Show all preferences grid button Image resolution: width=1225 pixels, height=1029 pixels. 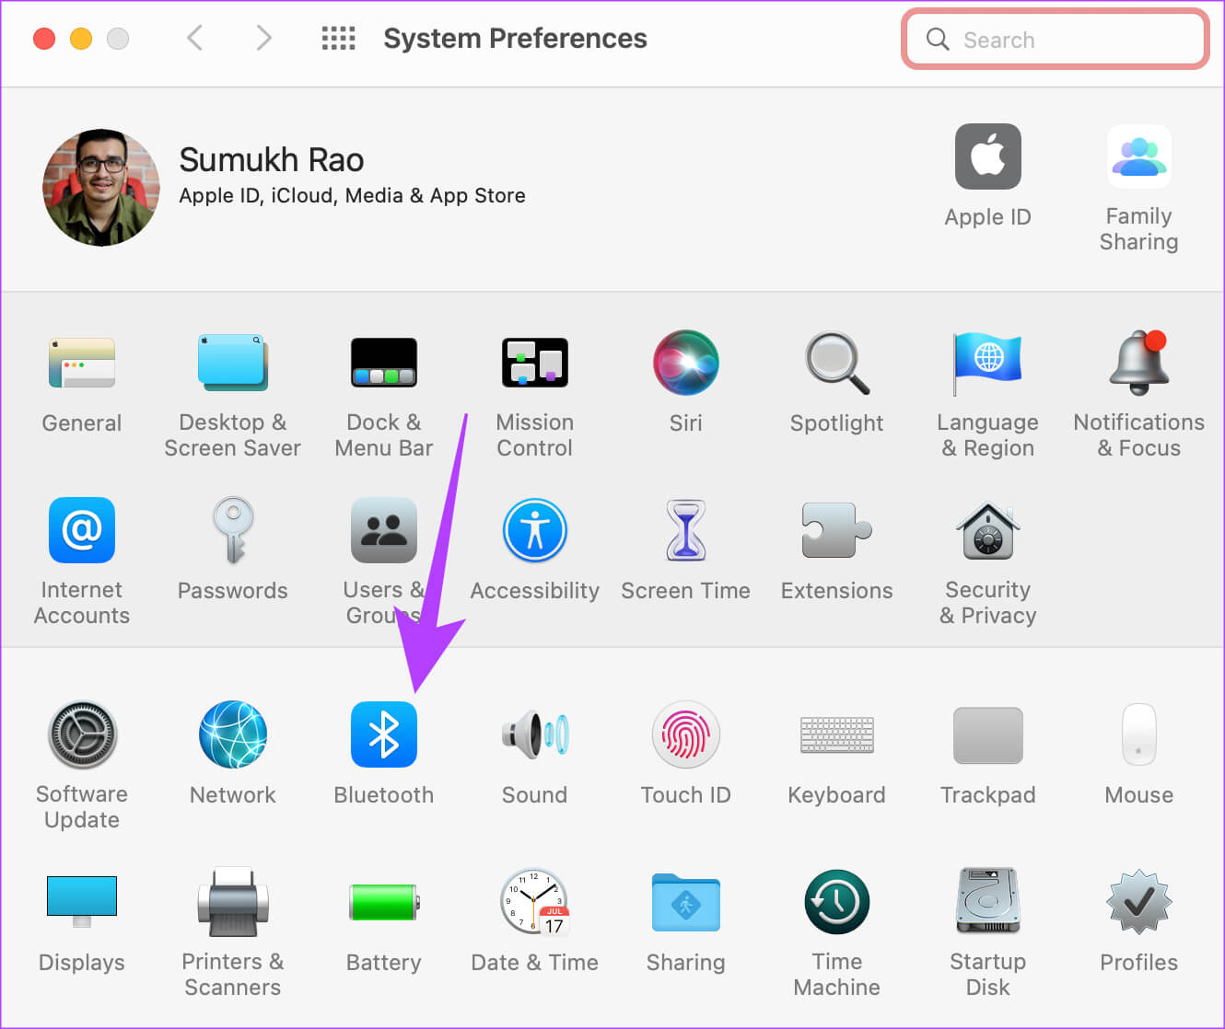tap(338, 39)
